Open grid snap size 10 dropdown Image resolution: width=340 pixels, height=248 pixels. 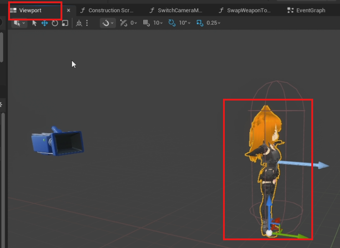158,23
